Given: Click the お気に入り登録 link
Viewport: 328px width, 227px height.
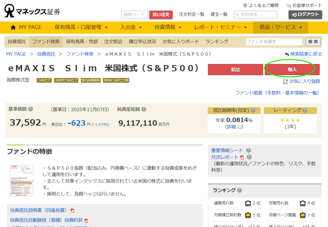Looking at the screenshot, I should pos(302,81).
